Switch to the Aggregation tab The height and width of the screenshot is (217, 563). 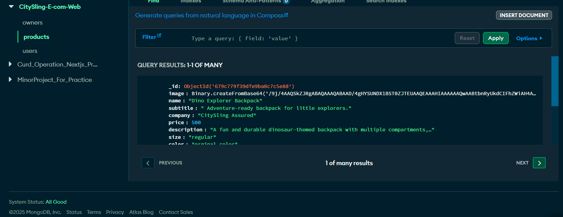(x=328, y=1)
